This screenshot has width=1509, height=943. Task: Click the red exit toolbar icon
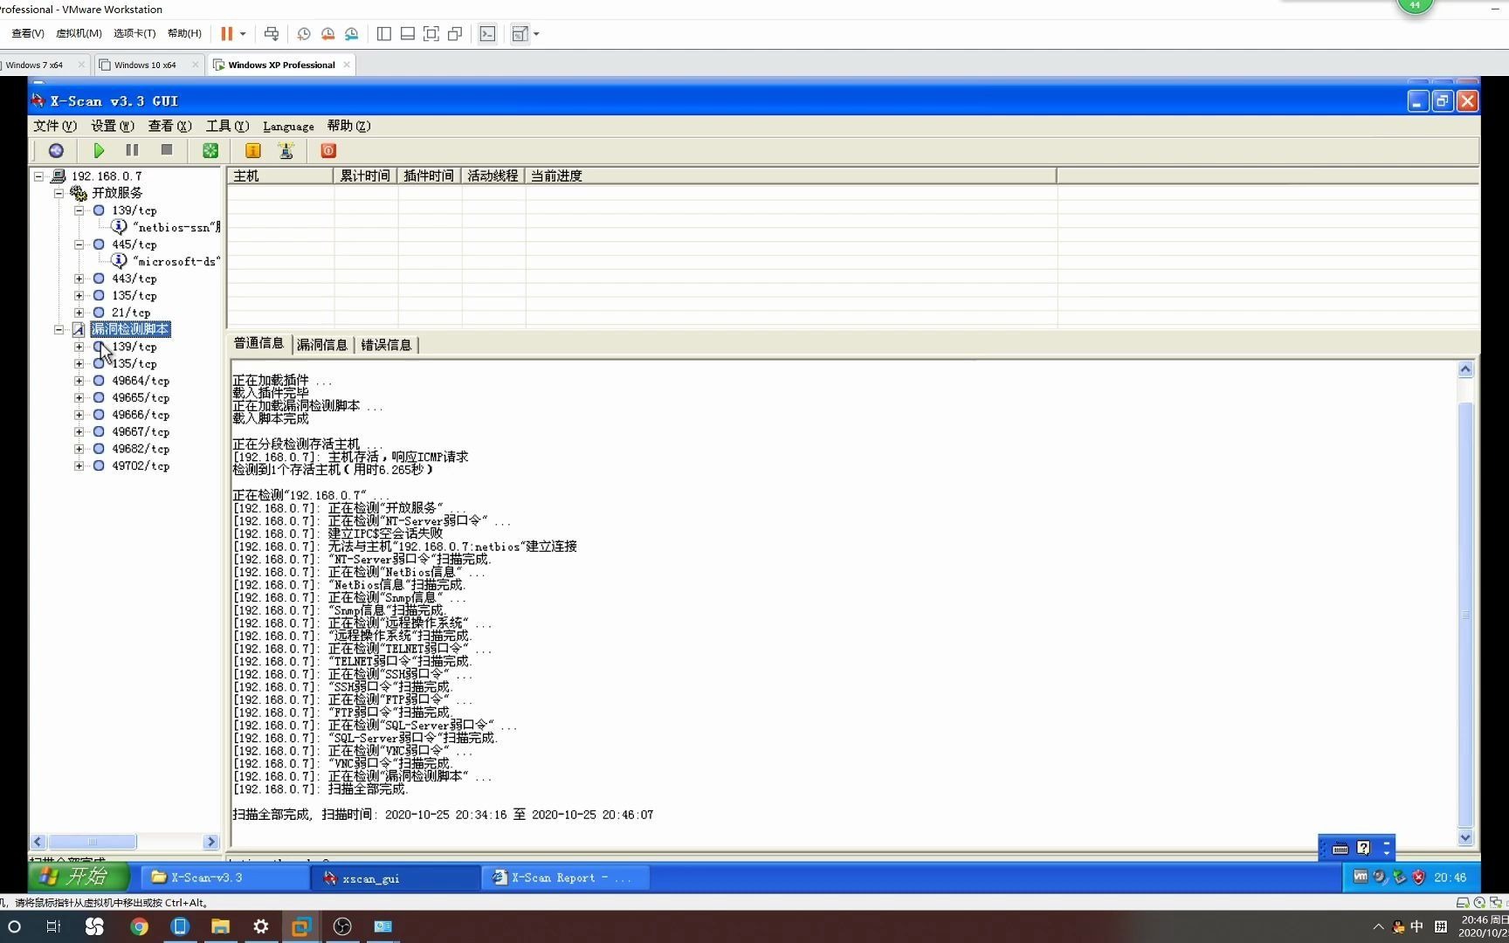click(328, 150)
